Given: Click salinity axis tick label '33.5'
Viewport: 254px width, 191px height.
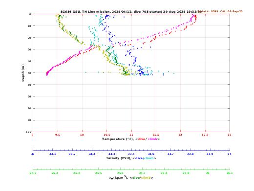Looking at the screenshot, I should 131,154.
